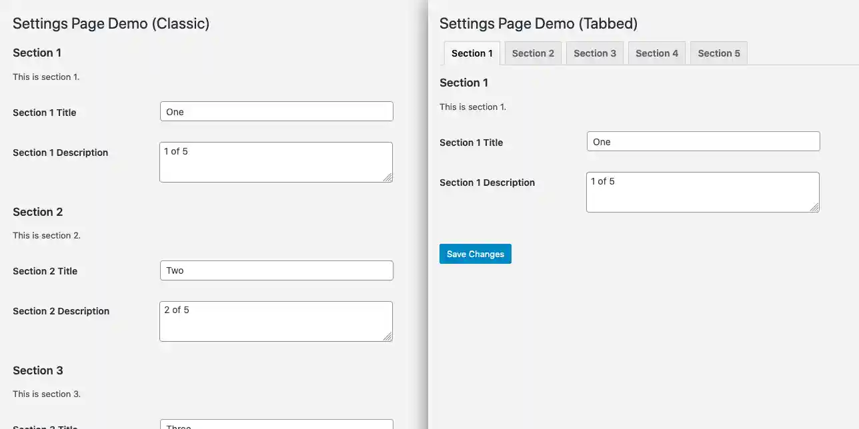Focus the Section 2 Title input field
This screenshot has height=429, width=859.
point(277,270)
